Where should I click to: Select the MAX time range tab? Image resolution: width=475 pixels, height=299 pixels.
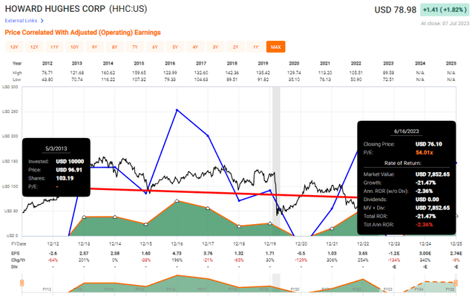(275, 47)
